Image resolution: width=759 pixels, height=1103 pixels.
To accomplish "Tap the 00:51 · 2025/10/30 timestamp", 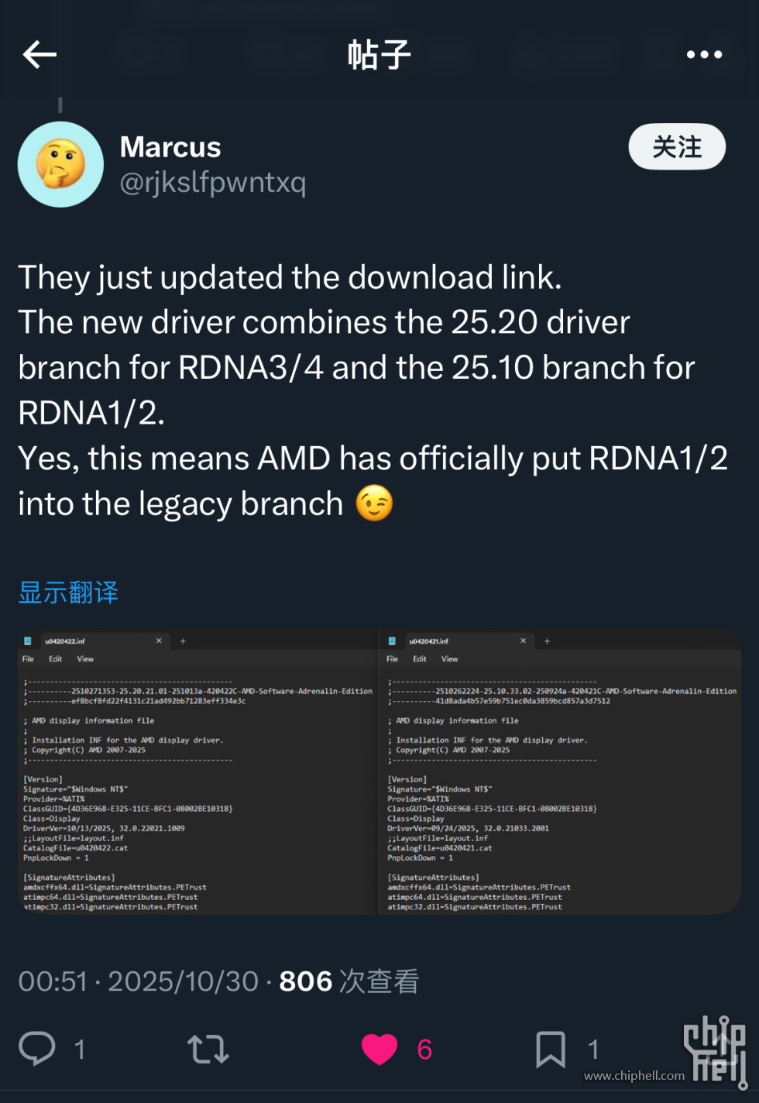I will (x=138, y=981).
